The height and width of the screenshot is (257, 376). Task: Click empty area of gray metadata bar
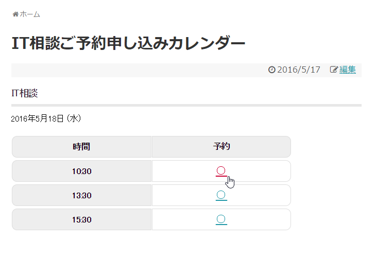pyautogui.click(x=129, y=70)
